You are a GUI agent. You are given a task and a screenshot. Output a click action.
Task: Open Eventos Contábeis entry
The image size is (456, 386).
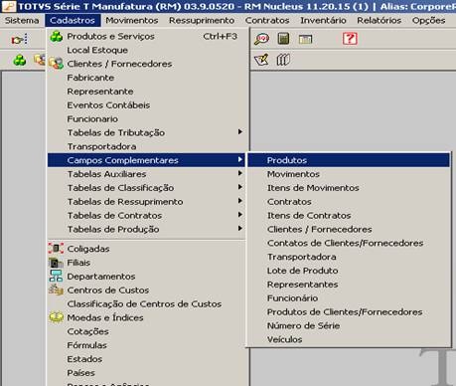coord(146,105)
